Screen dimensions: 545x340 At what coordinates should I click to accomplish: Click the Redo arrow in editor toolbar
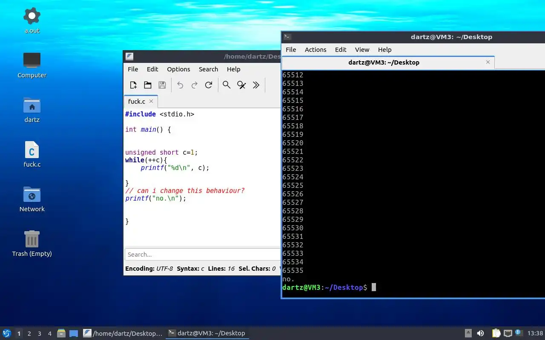(x=194, y=85)
